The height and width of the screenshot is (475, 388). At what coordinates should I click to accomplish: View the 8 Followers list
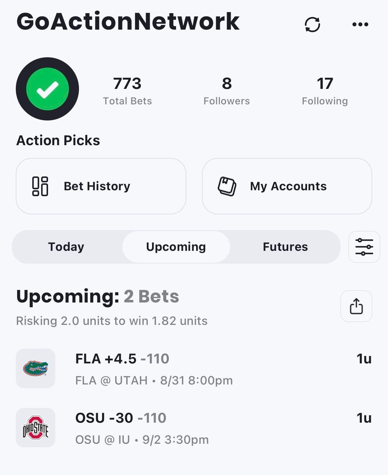(x=226, y=91)
